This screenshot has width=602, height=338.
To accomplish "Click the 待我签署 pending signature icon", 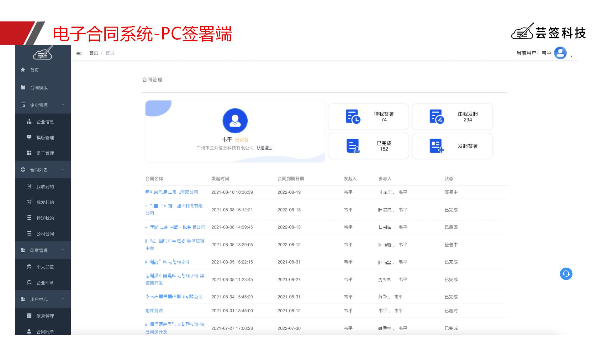I will pos(353,116).
